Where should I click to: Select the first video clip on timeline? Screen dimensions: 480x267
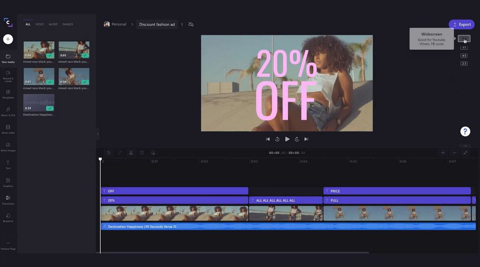(174, 213)
